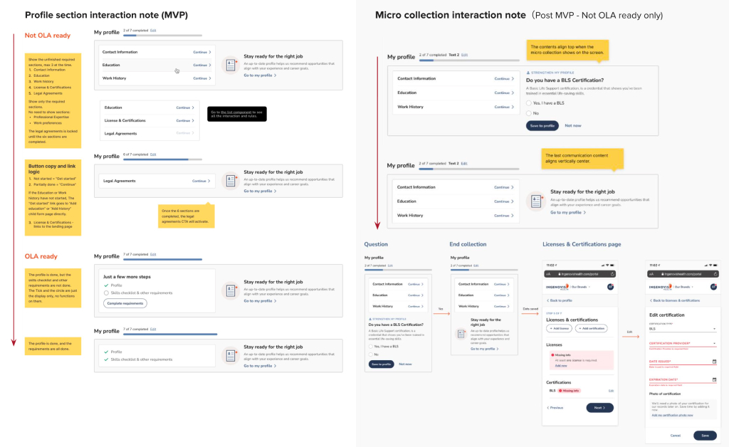The image size is (729, 447).
Task: Click the Add certification button
Action: 592,329
